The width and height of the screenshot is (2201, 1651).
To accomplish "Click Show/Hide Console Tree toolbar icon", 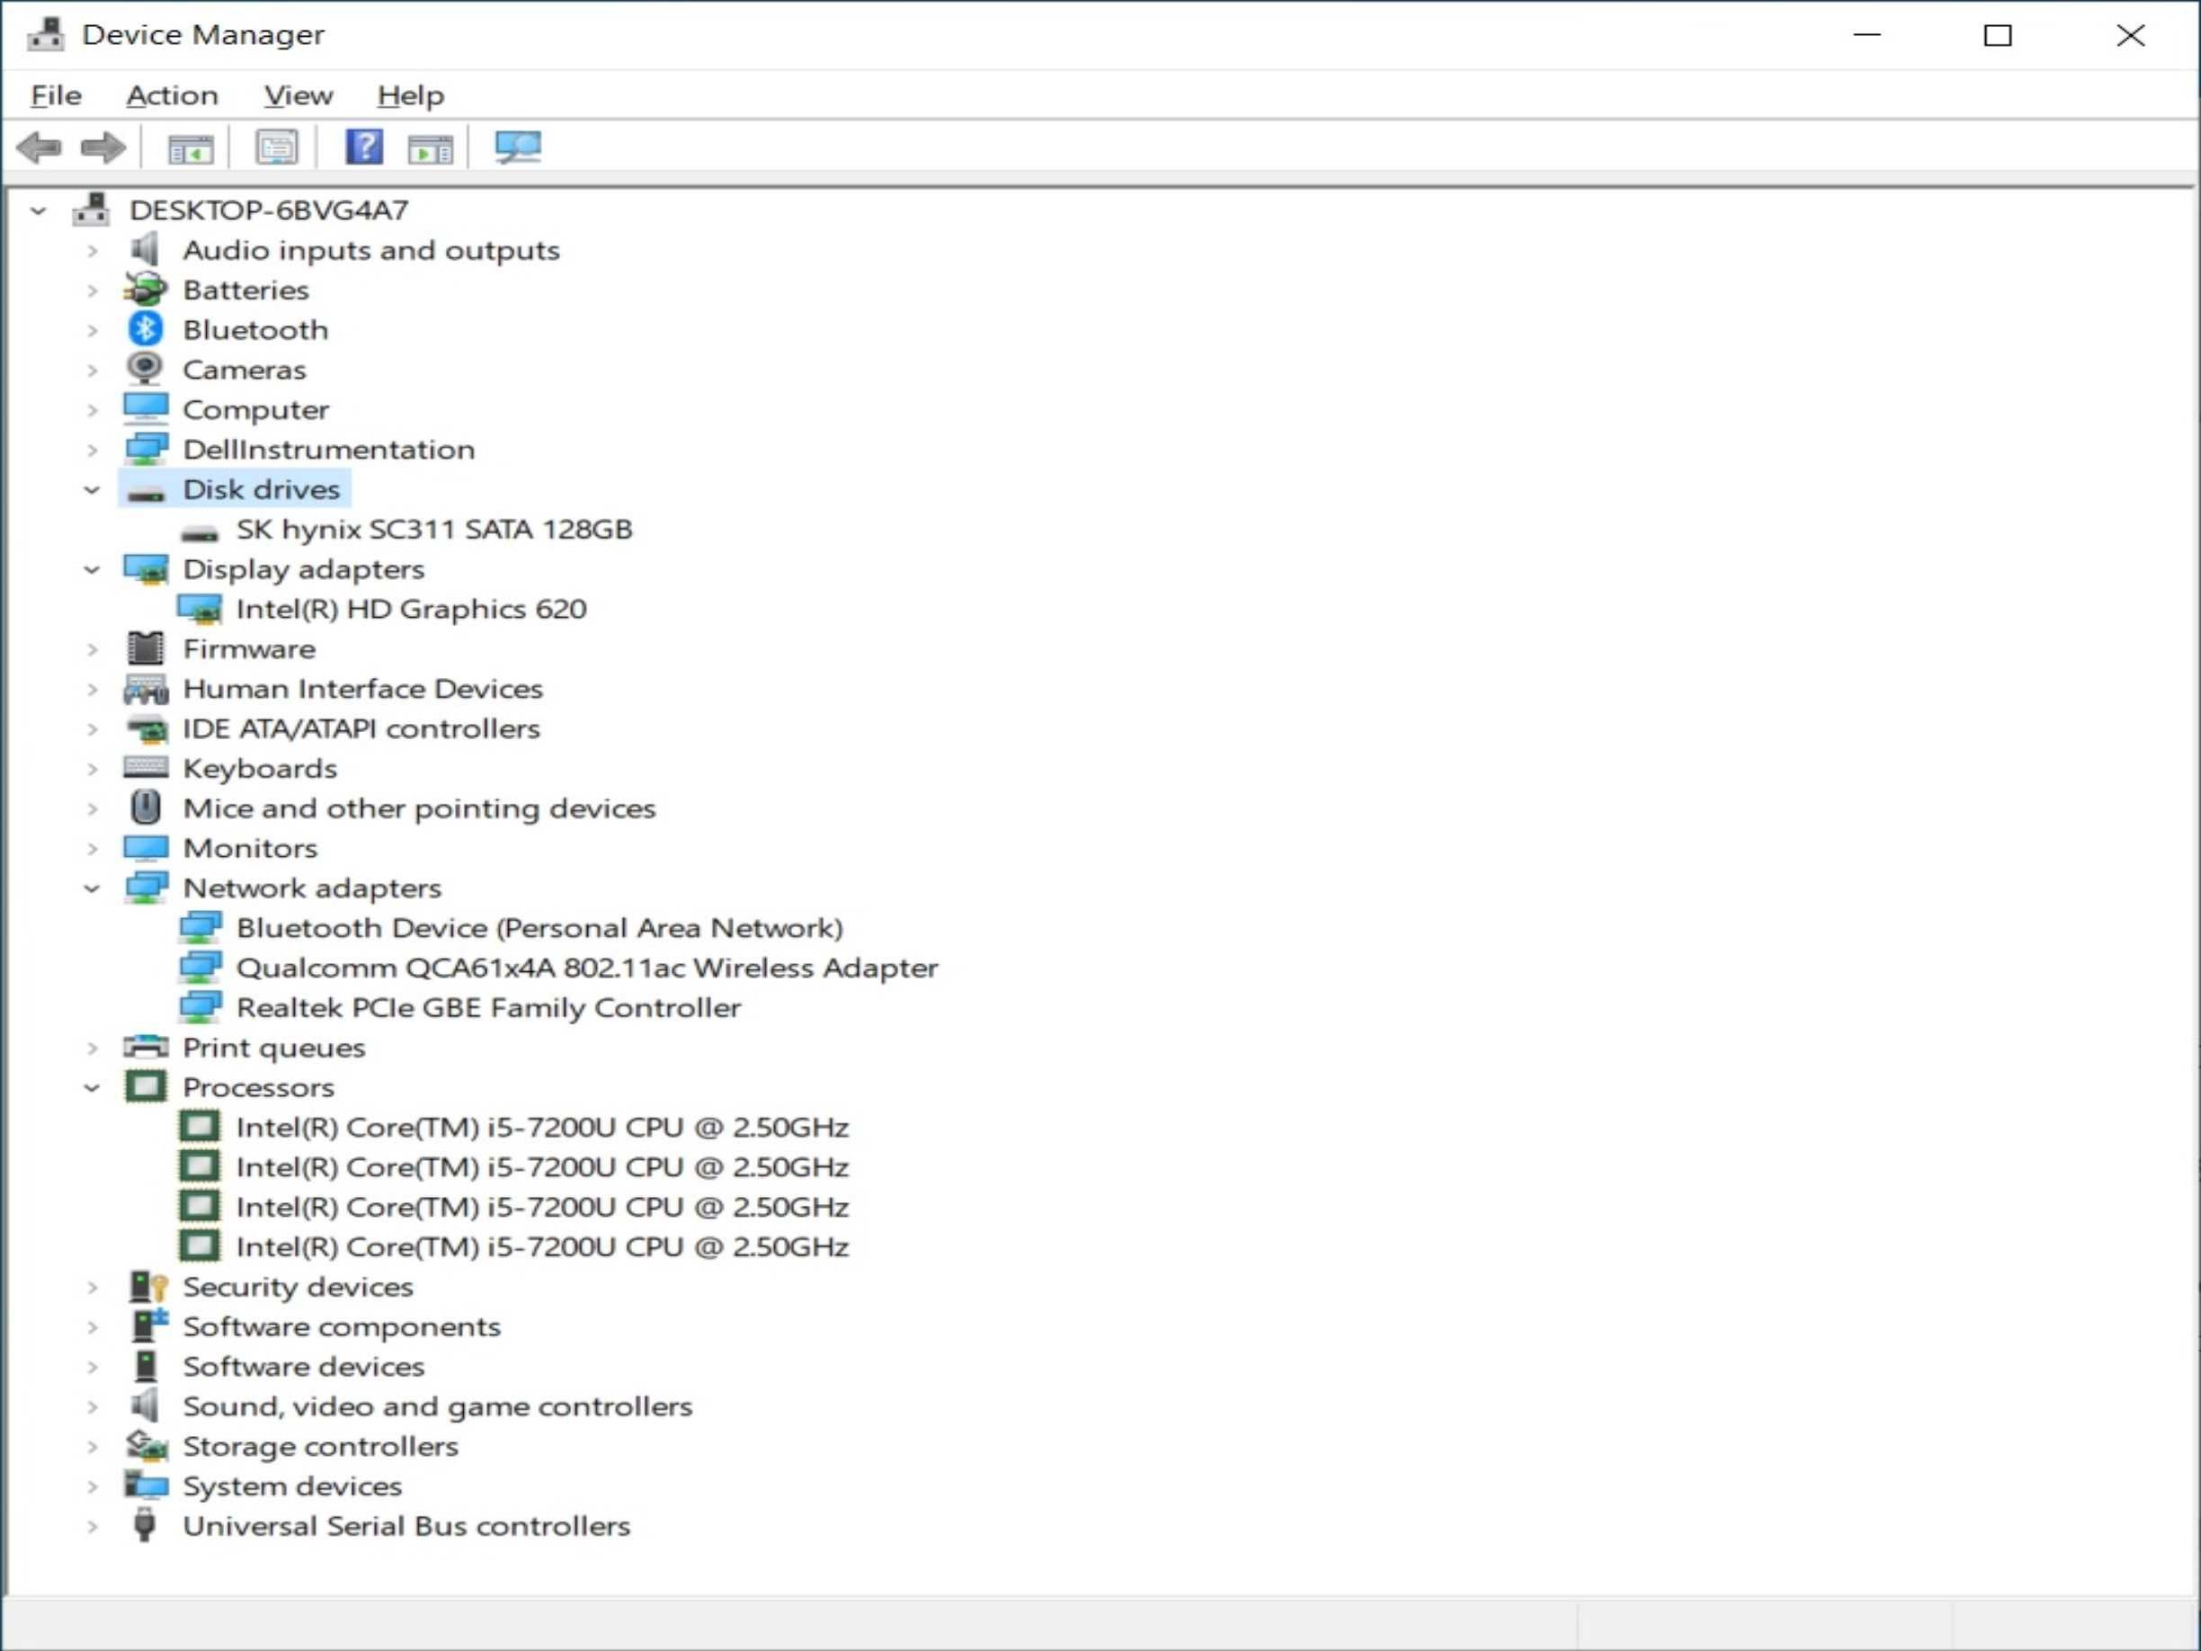I will (190, 148).
